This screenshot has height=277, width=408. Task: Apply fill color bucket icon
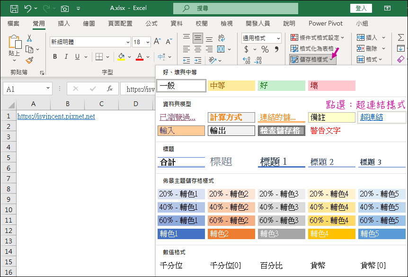pos(121,57)
